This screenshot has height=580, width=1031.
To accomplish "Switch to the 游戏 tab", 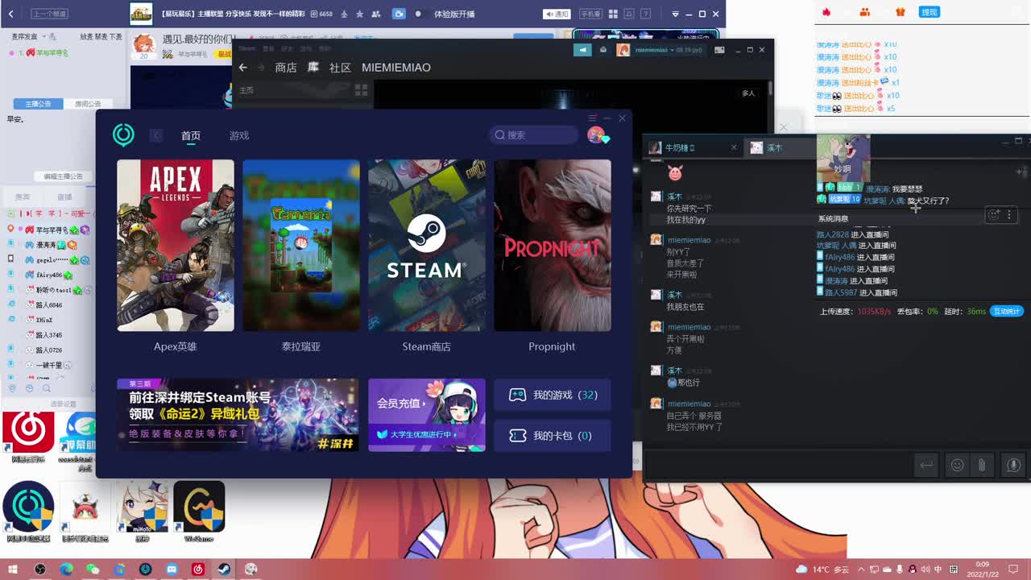I will click(239, 135).
